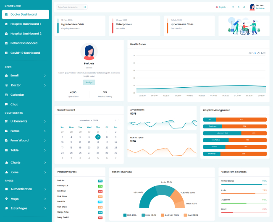
Task: Reset Health Curve zoom with home icon
Action: (x=262, y=53)
